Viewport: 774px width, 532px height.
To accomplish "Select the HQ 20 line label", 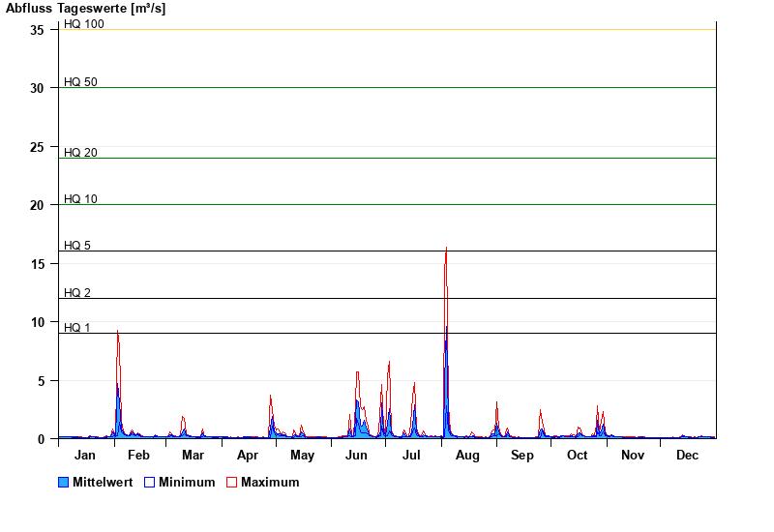I will [80, 153].
